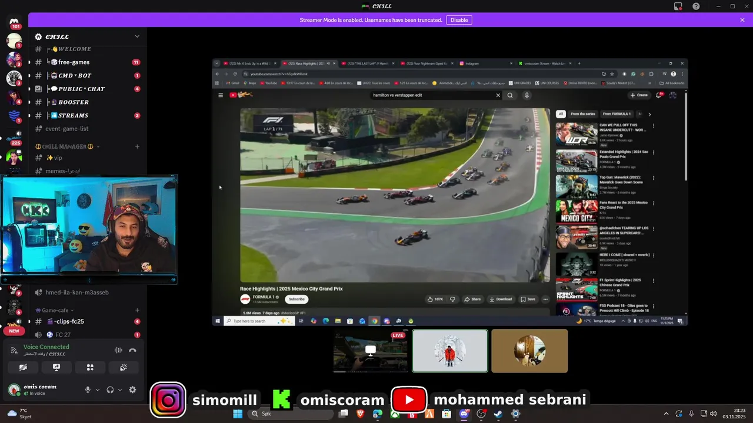Disable Streamer Mode from the banner
This screenshot has width=753, height=423.
[x=459, y=20]
